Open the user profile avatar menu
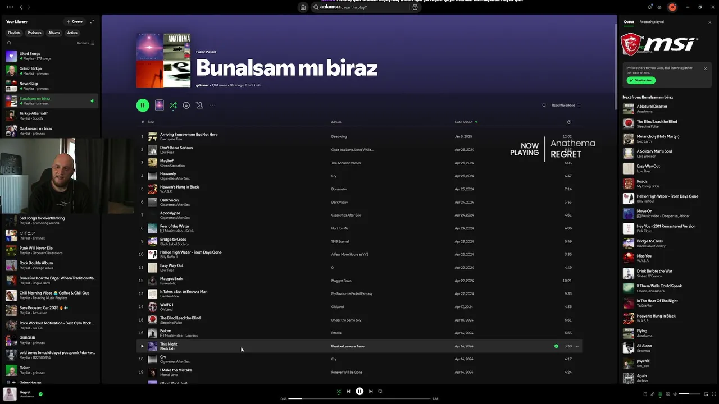 tap(672, 7)
